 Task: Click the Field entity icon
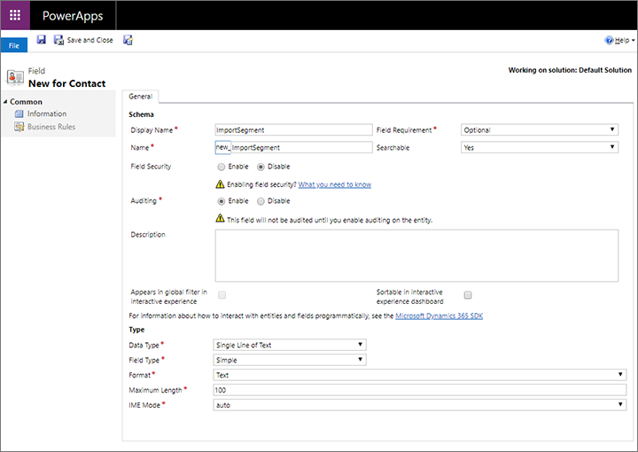pyautogui.click(x=14, y=77)
